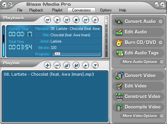Move playlist item down
The image size is (167, 124).
(95, 65)
